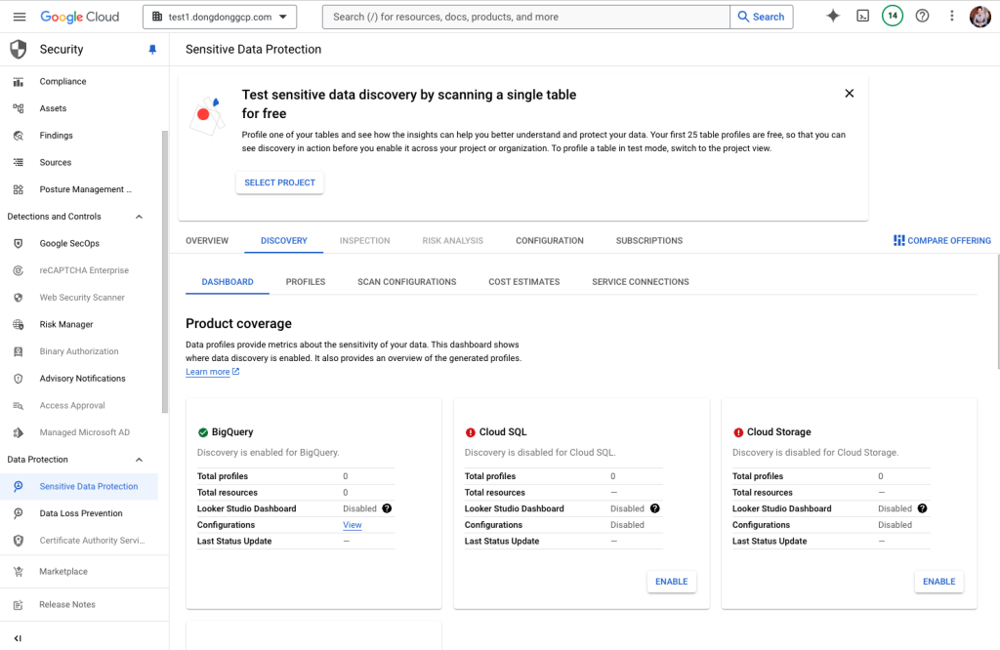Unpin the Security product pin icon
Viewport: 1000px width, 650px height.
coord(152,50)
